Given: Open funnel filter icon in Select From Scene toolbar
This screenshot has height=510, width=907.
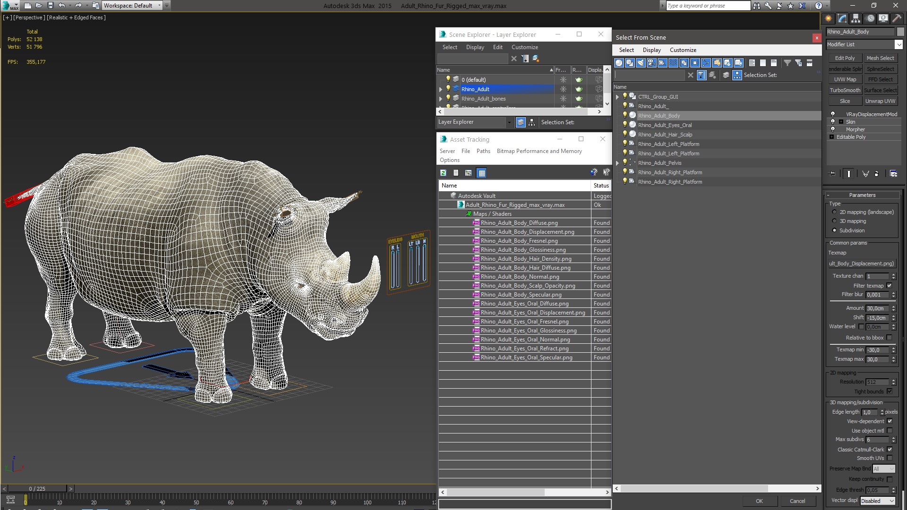Looking at the screenshot, I should [787, 63].
